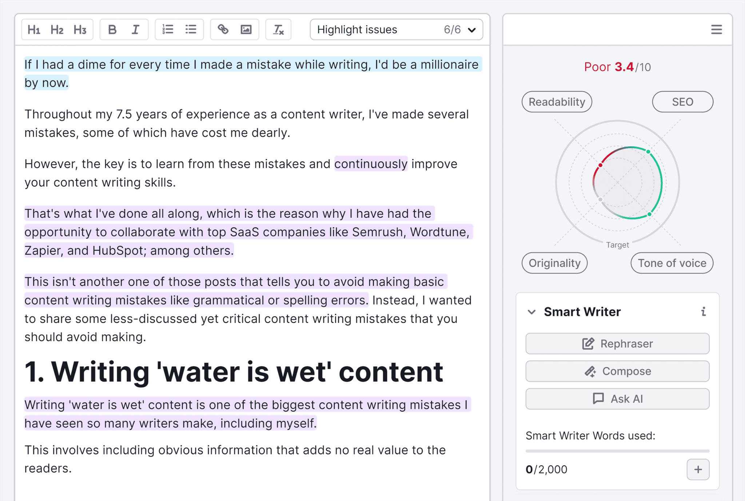Click the Rephraser button
Screen dimensions: 745x501
[617, 343]
